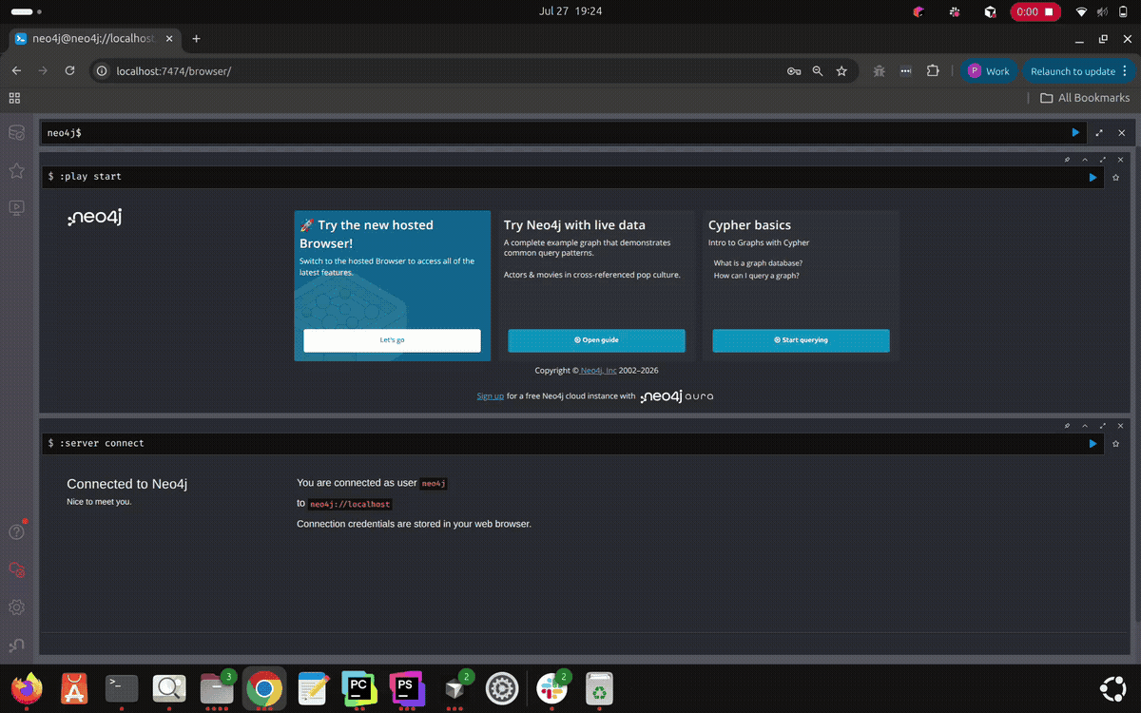
Task: Follow the Neo4j, Inc copyright link
Action: coord(598,371)
